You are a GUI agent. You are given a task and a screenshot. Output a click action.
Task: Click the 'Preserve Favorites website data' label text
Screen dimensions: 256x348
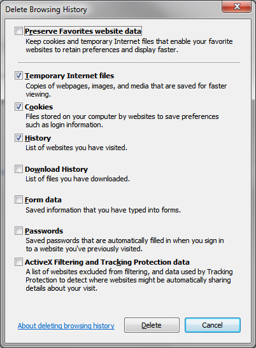point(83,31)
